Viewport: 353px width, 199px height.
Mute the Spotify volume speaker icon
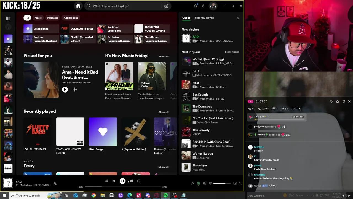click(x=210, y=183)
